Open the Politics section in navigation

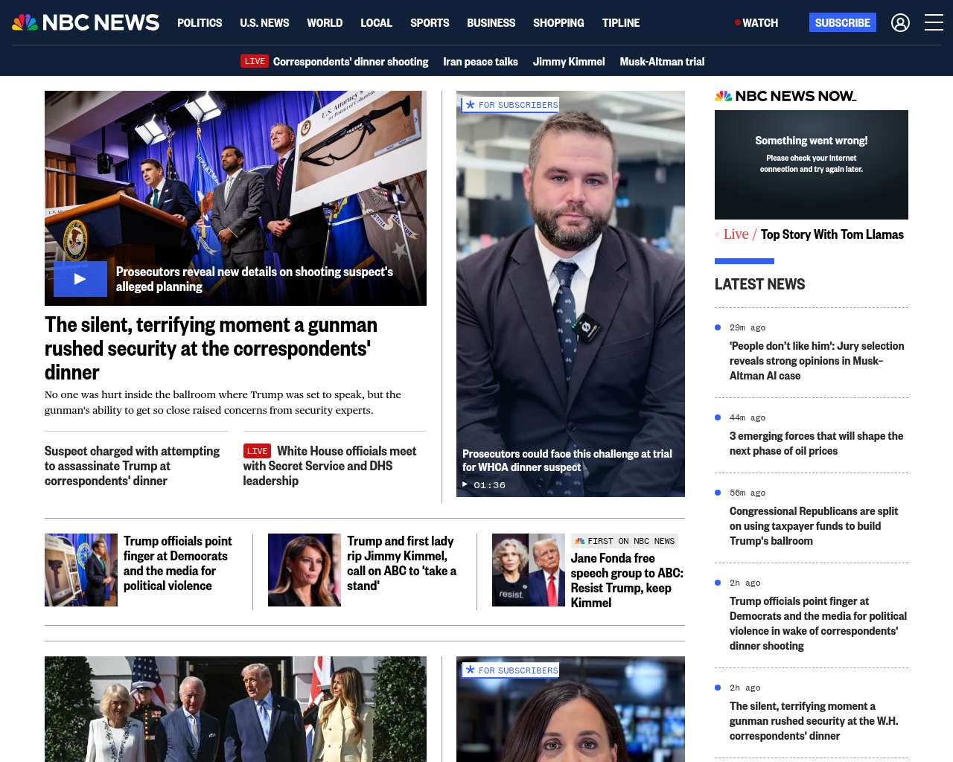click(x=200, y=23)
